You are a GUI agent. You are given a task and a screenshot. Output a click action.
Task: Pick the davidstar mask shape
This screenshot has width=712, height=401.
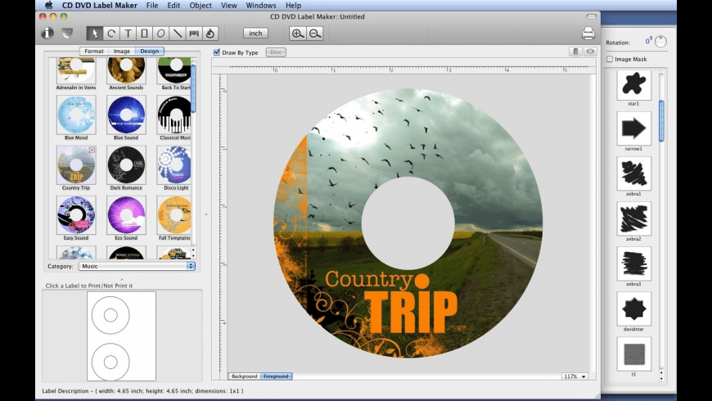[x=634, y=309]
